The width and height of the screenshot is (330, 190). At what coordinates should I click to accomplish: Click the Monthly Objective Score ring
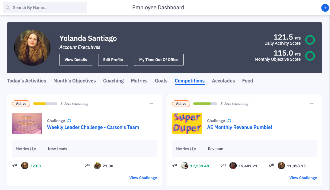pos(310,56)
